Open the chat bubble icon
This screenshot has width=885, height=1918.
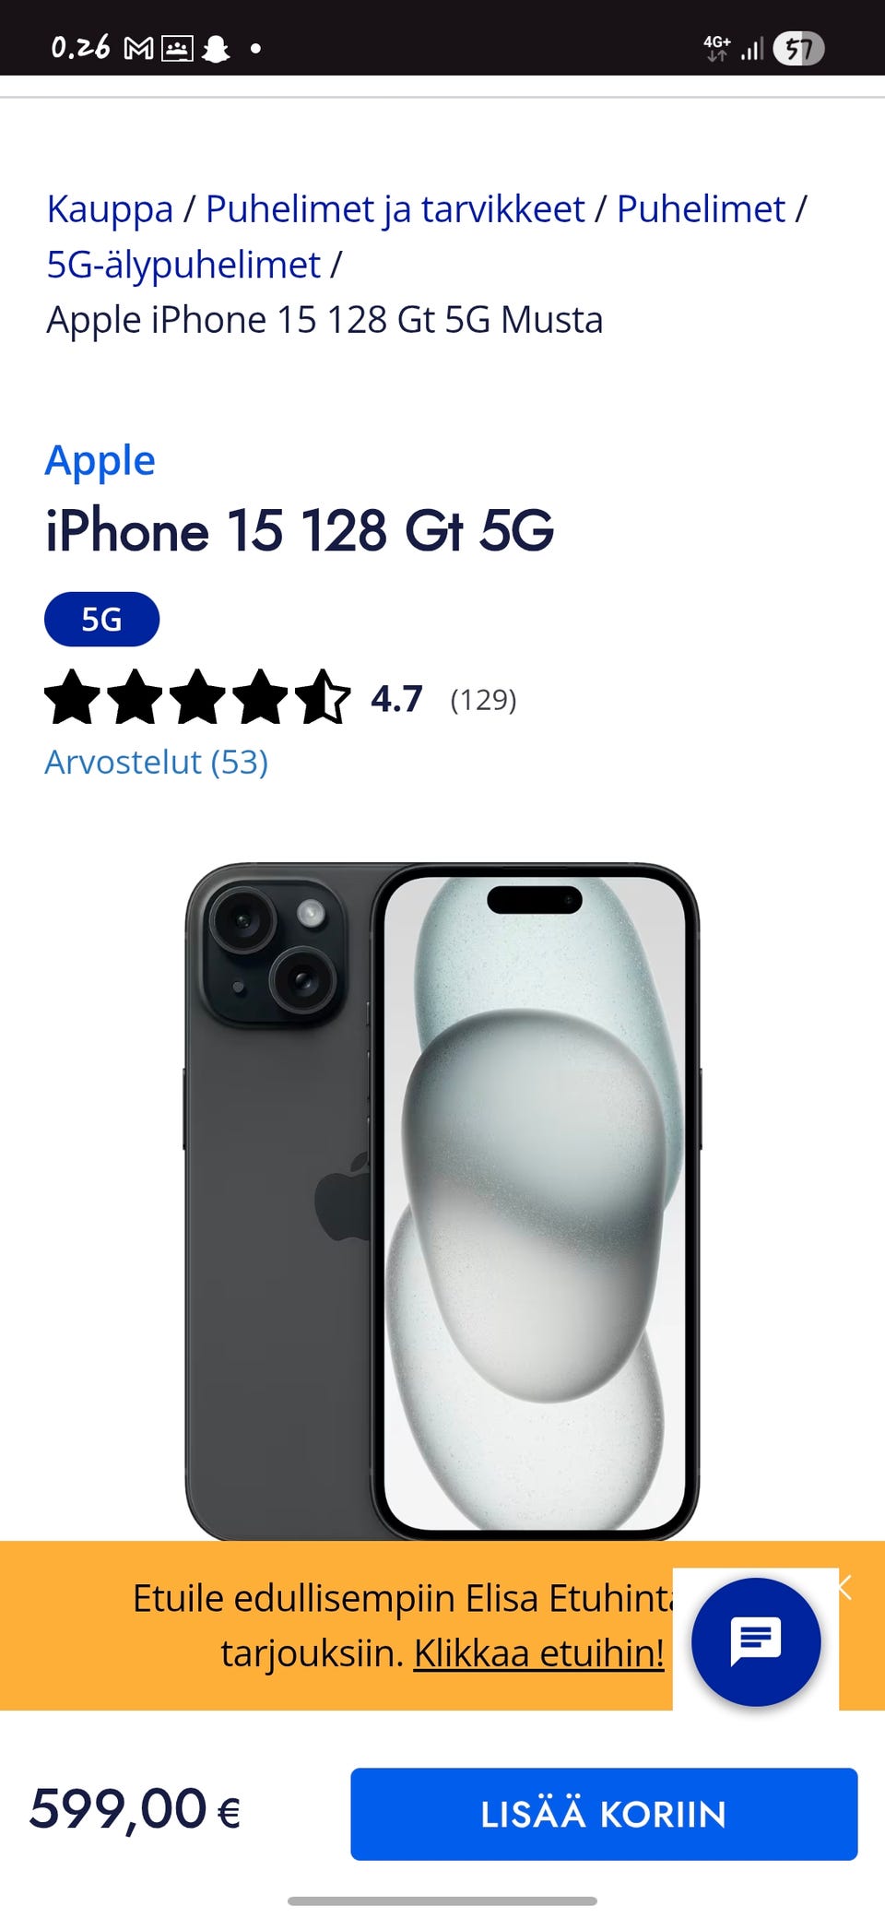coord(756,1641)
